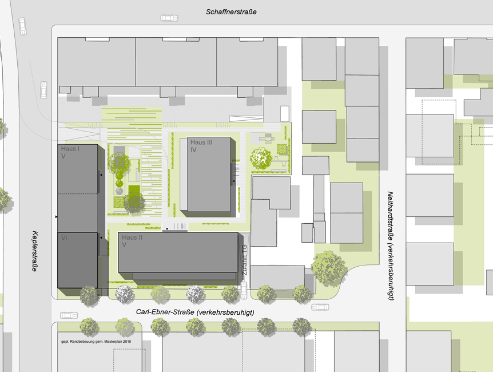Click the car parked on Schaffnerstraße
Screen dimensions: 493x372
[x=169, y=18]
